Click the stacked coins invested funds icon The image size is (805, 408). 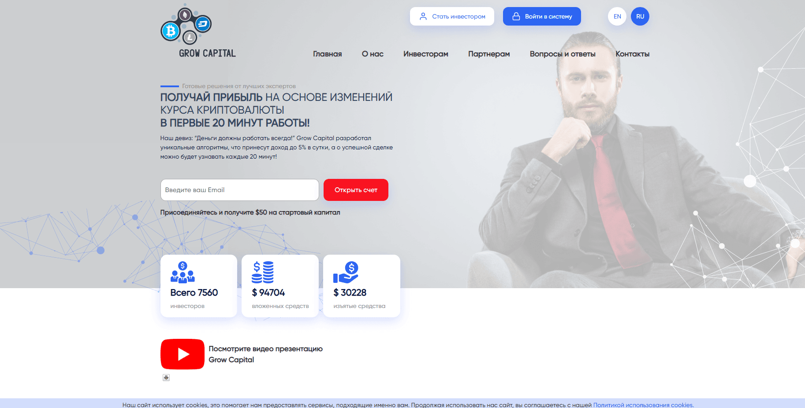[x=263, y=272]
